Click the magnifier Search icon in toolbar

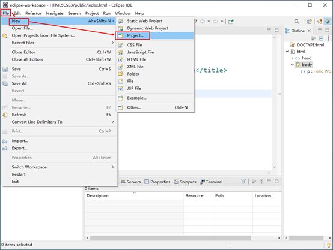point(297,22)
